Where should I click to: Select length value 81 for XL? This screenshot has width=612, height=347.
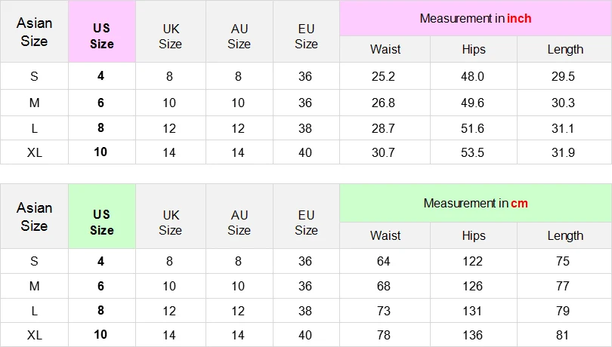coord(562,335)
